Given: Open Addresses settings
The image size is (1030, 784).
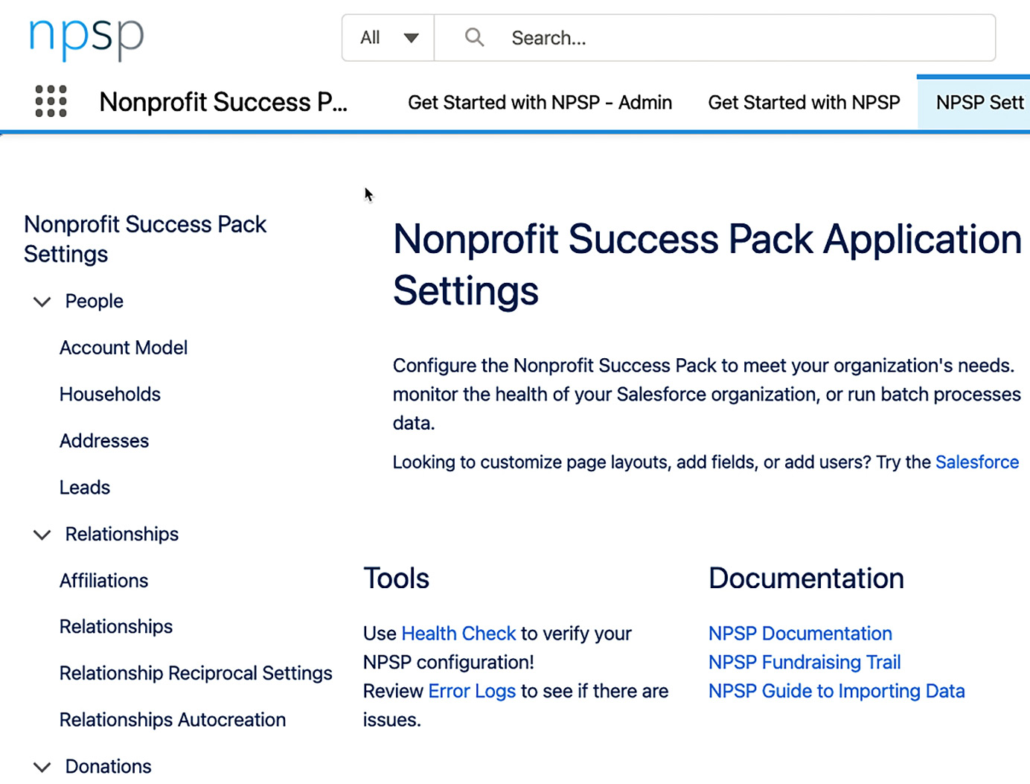Looking at the screenshot, I should 104,441.
